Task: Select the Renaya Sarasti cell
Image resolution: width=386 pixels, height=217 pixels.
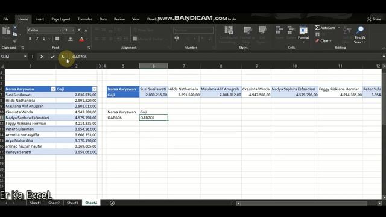Action: click(31, 152)
